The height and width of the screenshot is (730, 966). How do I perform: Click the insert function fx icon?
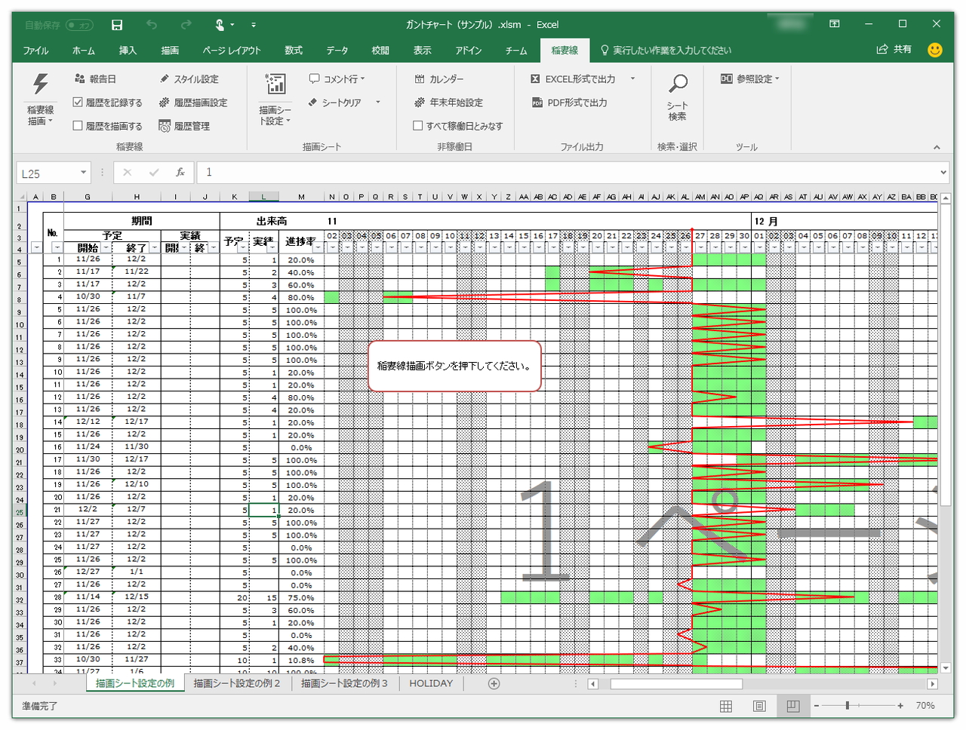[180, 173]
